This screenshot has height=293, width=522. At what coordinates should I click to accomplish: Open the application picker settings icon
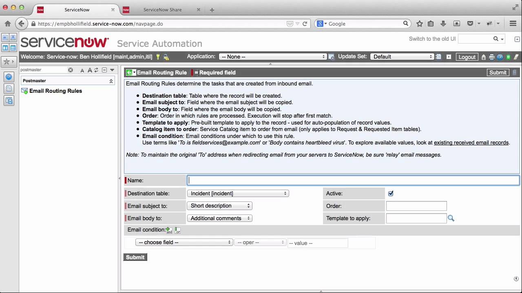[x=331, y=57]
